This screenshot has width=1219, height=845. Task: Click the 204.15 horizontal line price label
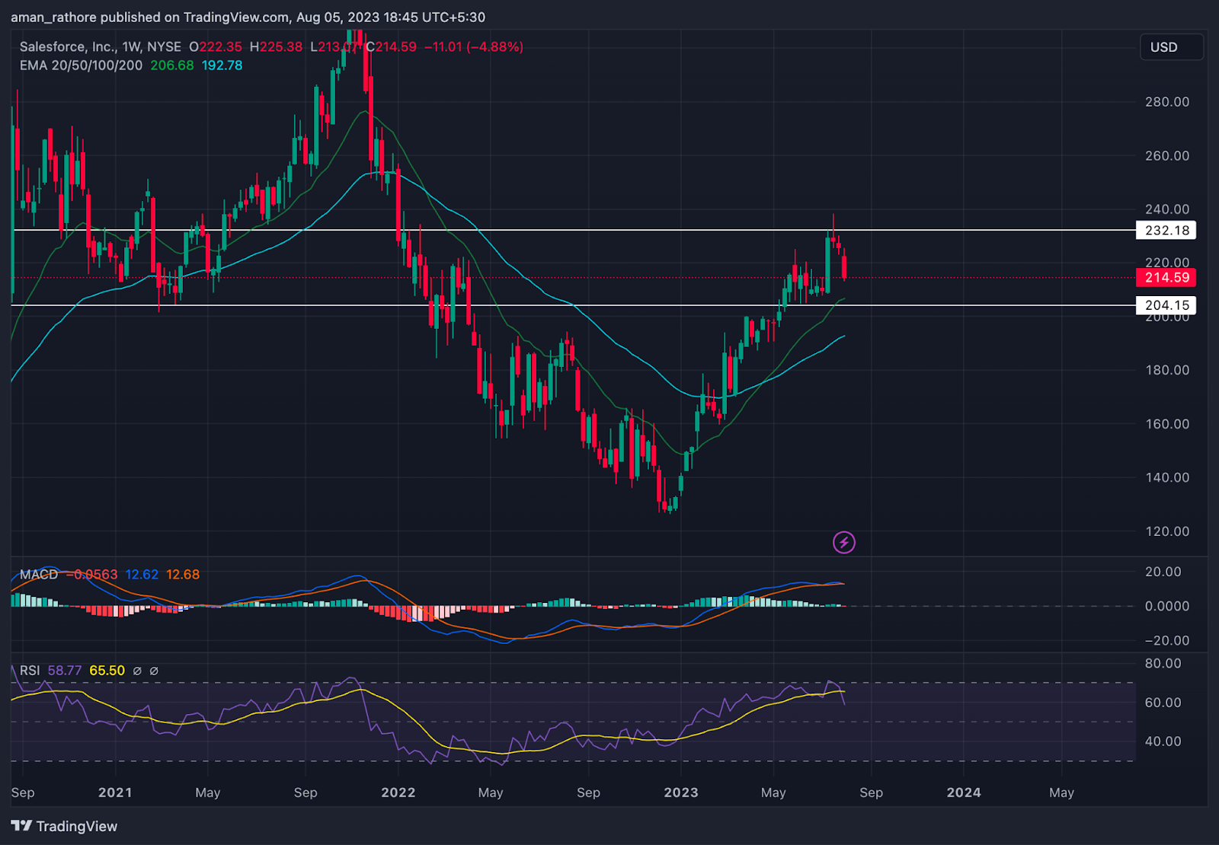point(1166,305)
